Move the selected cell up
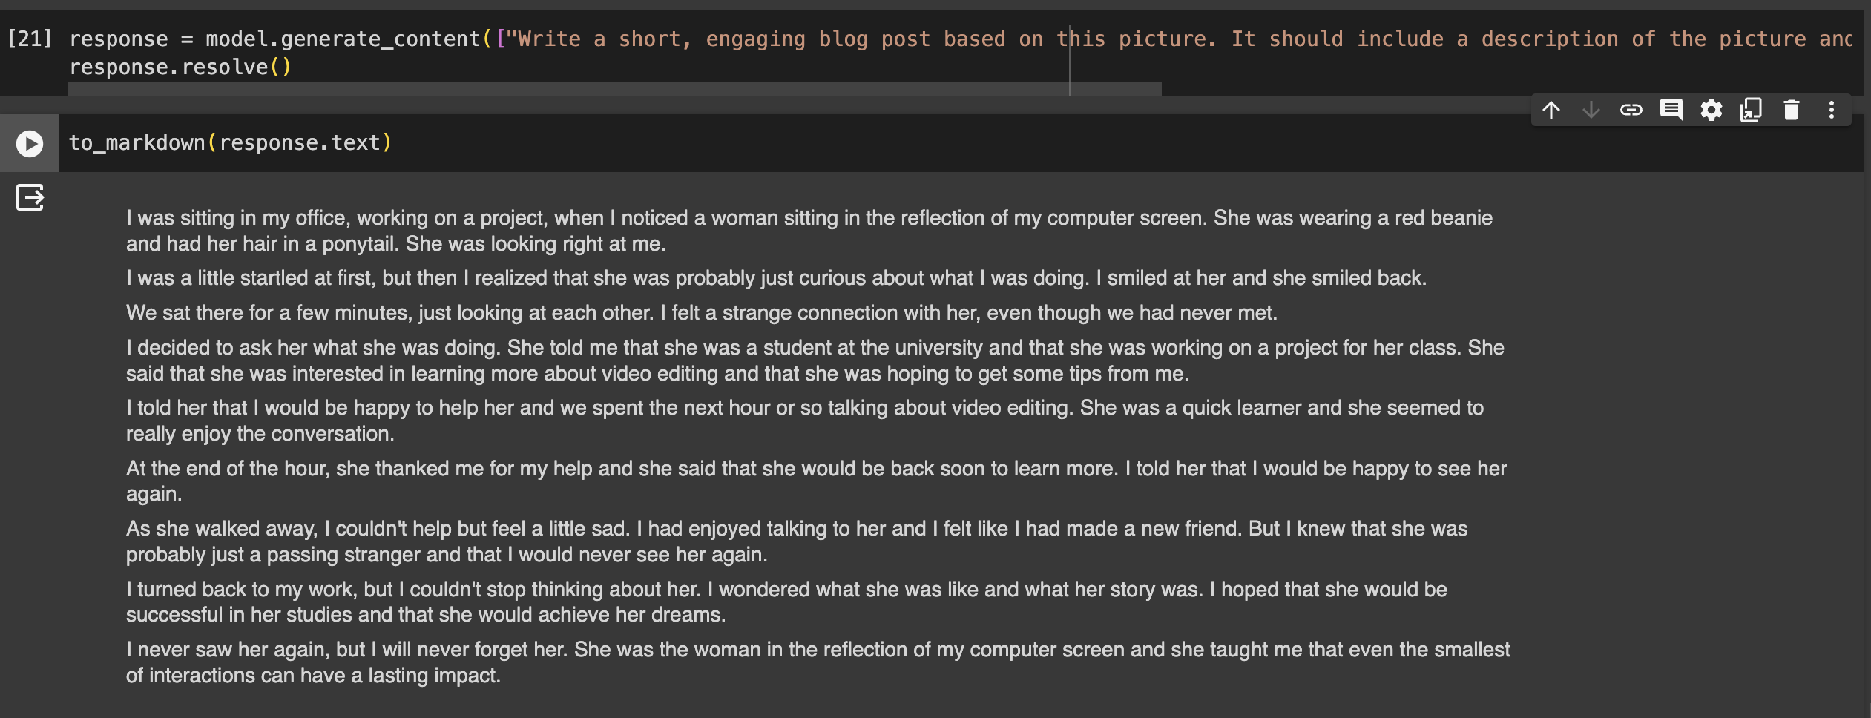The width and height of the screenshot is (1871, 718). coord(1551,111)
